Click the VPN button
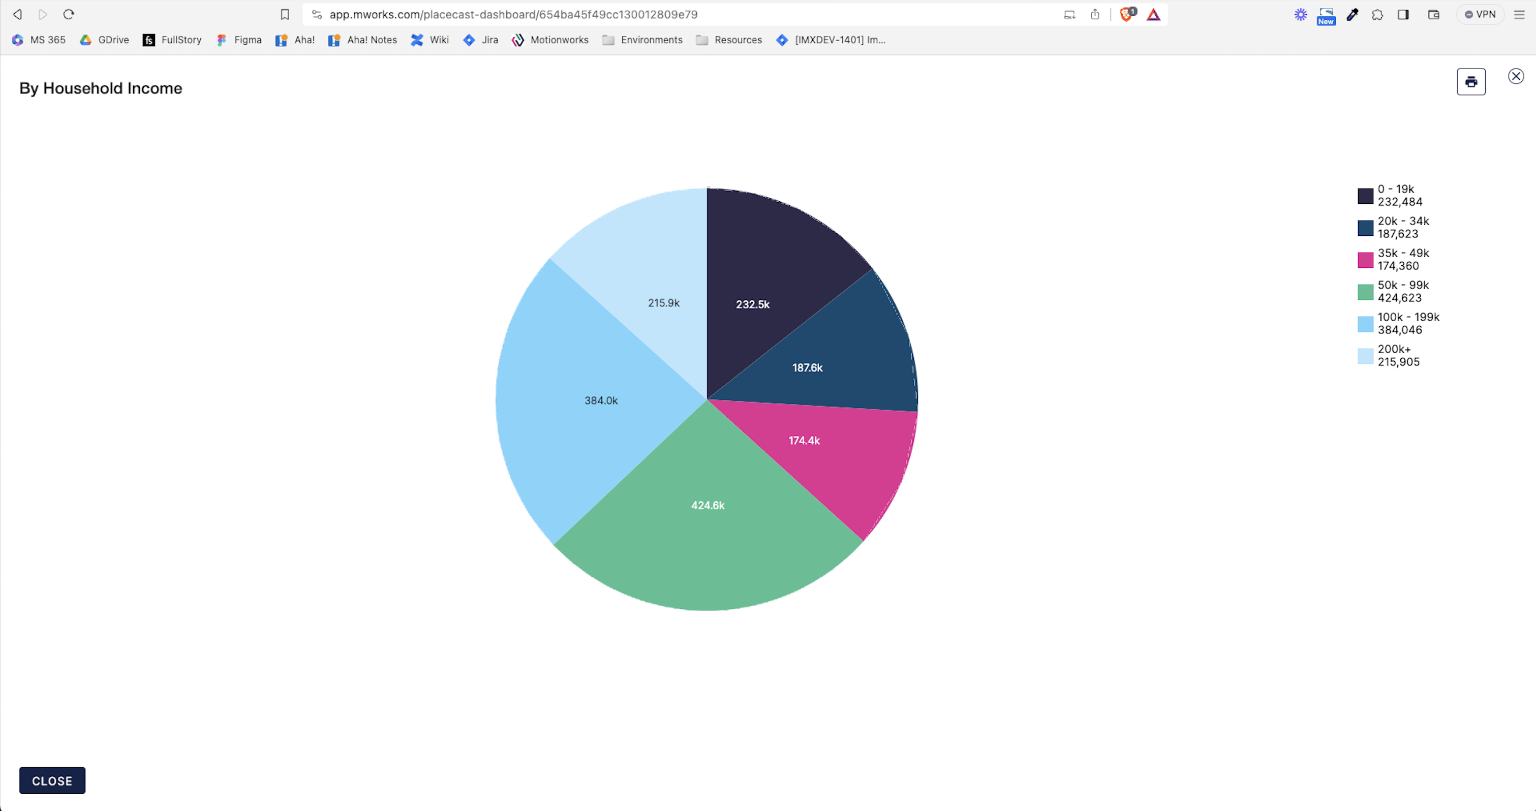 click(x=1481, y=14)
